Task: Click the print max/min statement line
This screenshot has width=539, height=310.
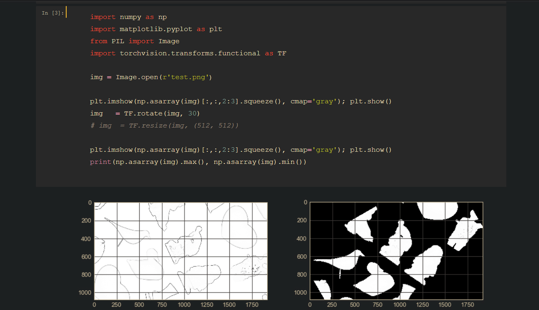Action: tap(198, 162)
